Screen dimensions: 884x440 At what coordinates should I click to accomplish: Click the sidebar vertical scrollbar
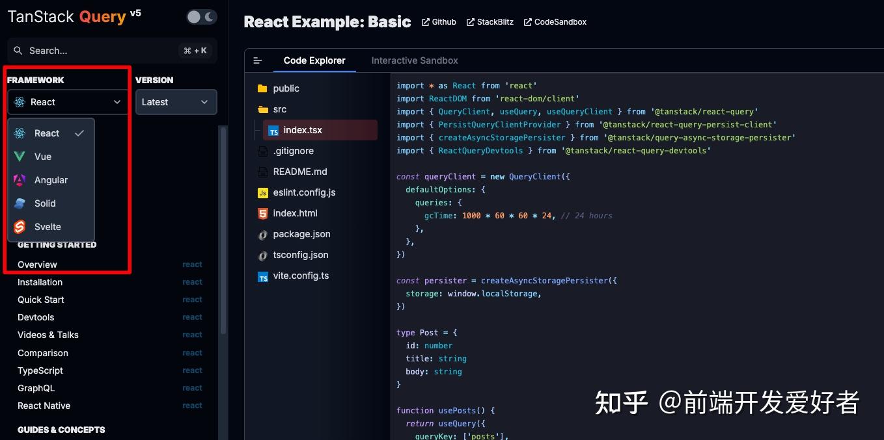point(223,231)
